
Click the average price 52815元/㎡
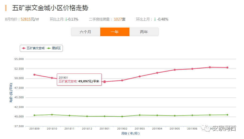(x=30, y=19)
